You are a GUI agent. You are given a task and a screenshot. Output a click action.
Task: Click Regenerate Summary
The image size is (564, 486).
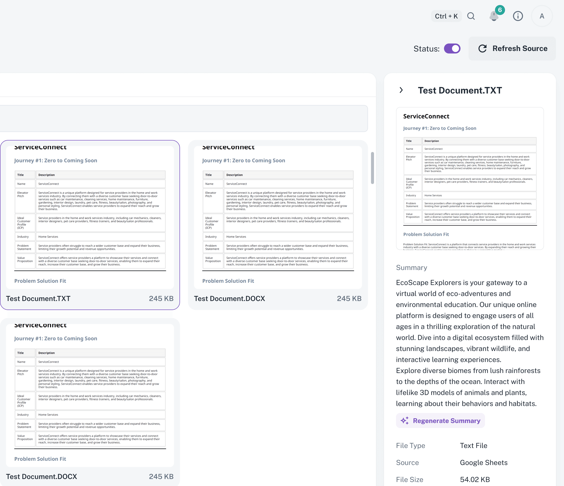[447, 420]
